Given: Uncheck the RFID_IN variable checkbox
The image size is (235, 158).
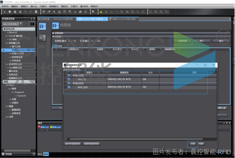Looking at the screenshot, I should point(69,79).
